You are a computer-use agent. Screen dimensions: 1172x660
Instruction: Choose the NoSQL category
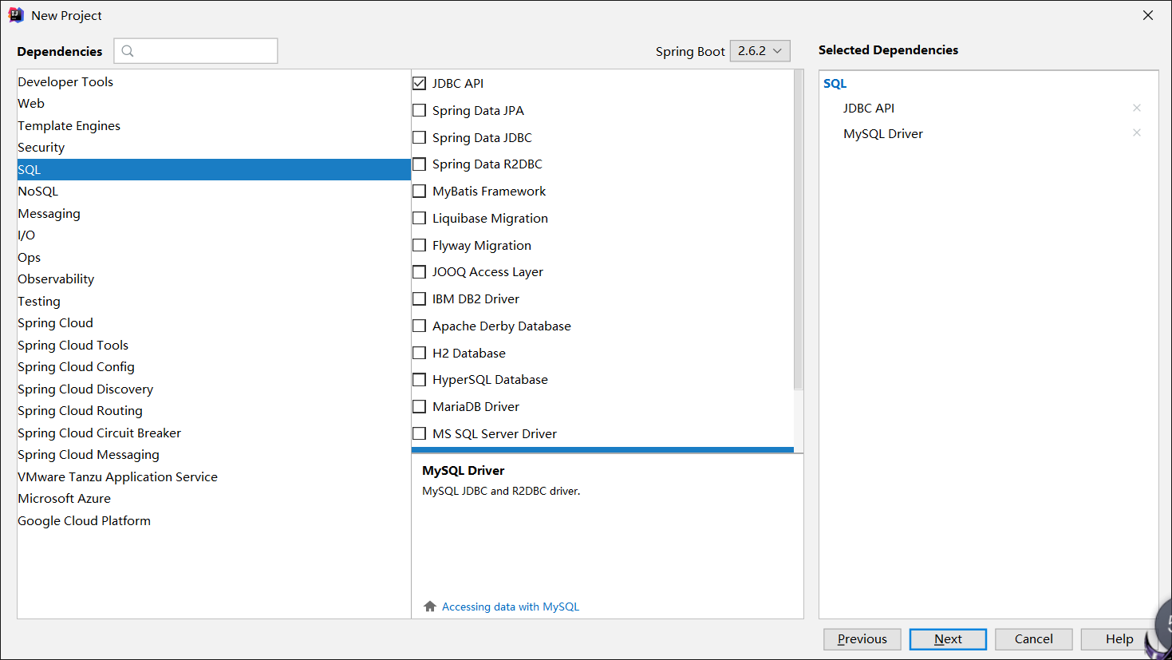tap(38, 192)
